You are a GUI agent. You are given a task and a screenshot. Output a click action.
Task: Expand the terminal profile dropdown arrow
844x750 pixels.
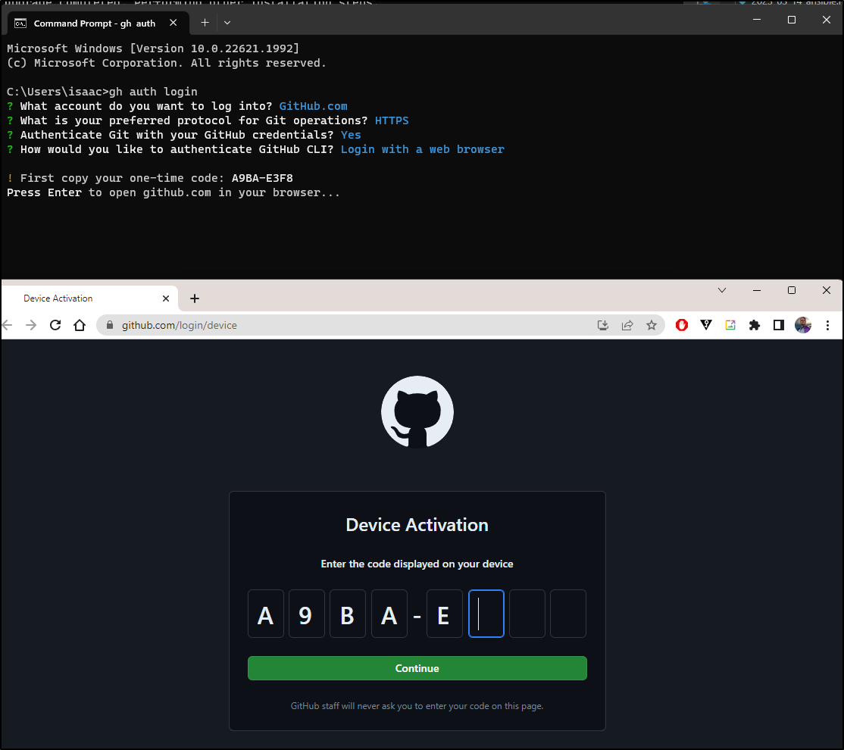pyautogui.click(x=227, y=23)
